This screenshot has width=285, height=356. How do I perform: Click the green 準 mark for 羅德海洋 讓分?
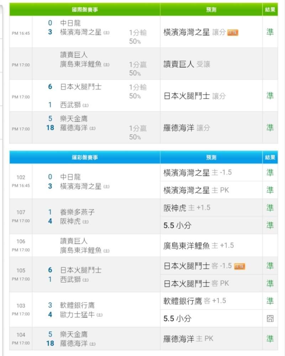(x=270, y=128)
